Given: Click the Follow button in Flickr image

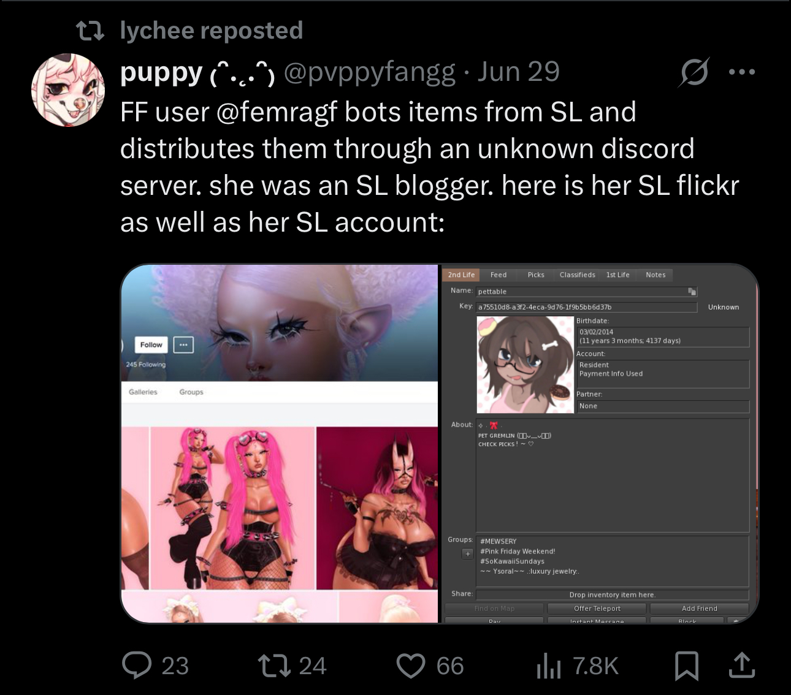Looking at the screenshot, I should click(151, 344).
